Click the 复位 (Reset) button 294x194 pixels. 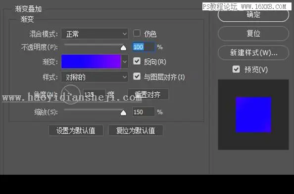253,34
